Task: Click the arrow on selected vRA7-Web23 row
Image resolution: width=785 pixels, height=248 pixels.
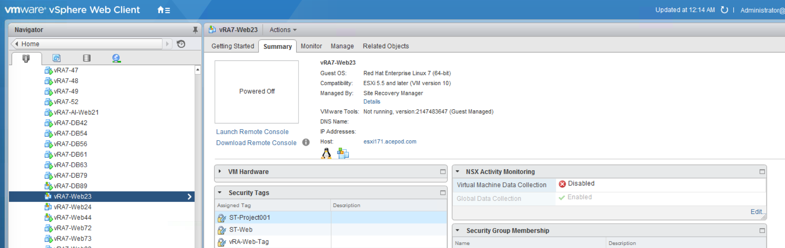Action: click(189, 197)
